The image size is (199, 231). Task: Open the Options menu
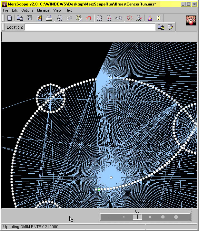[27, 10]
